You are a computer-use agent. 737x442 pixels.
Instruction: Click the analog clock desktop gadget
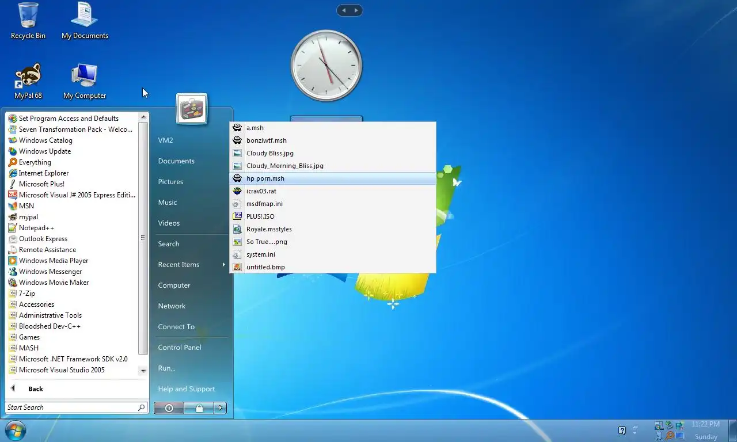point(326,66)
